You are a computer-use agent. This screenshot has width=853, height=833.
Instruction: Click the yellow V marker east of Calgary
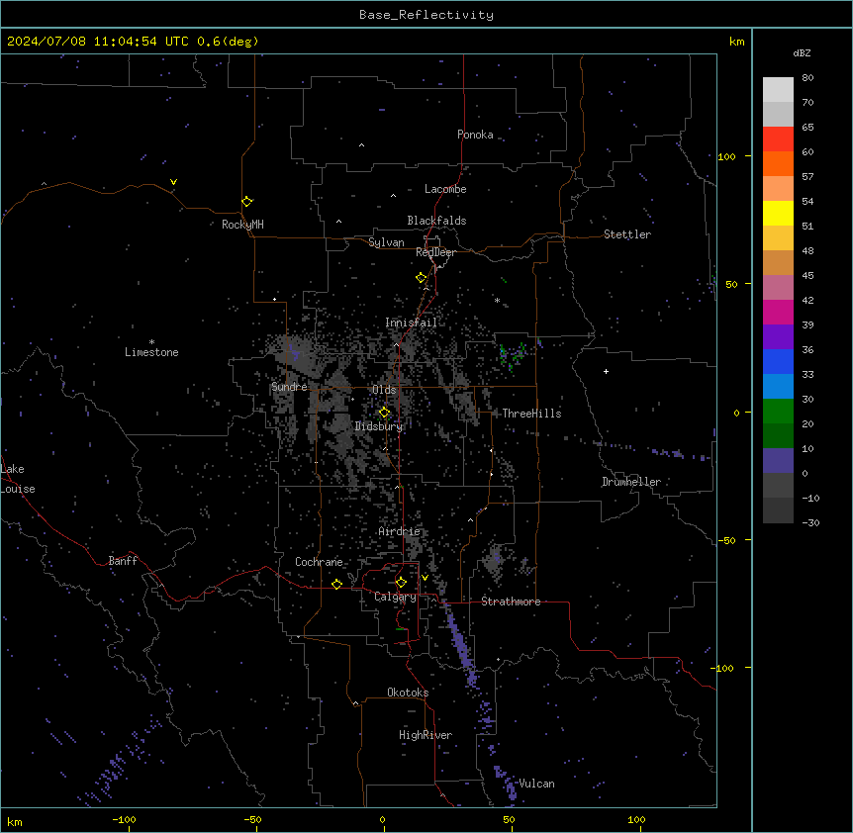[425, 578]
